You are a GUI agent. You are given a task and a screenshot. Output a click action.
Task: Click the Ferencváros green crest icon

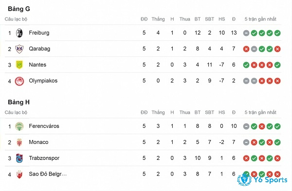coord(19,126)
